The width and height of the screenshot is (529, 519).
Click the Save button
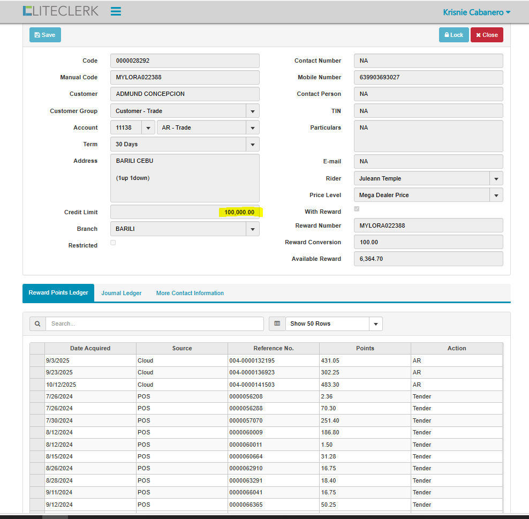click(x=45, y=35)
